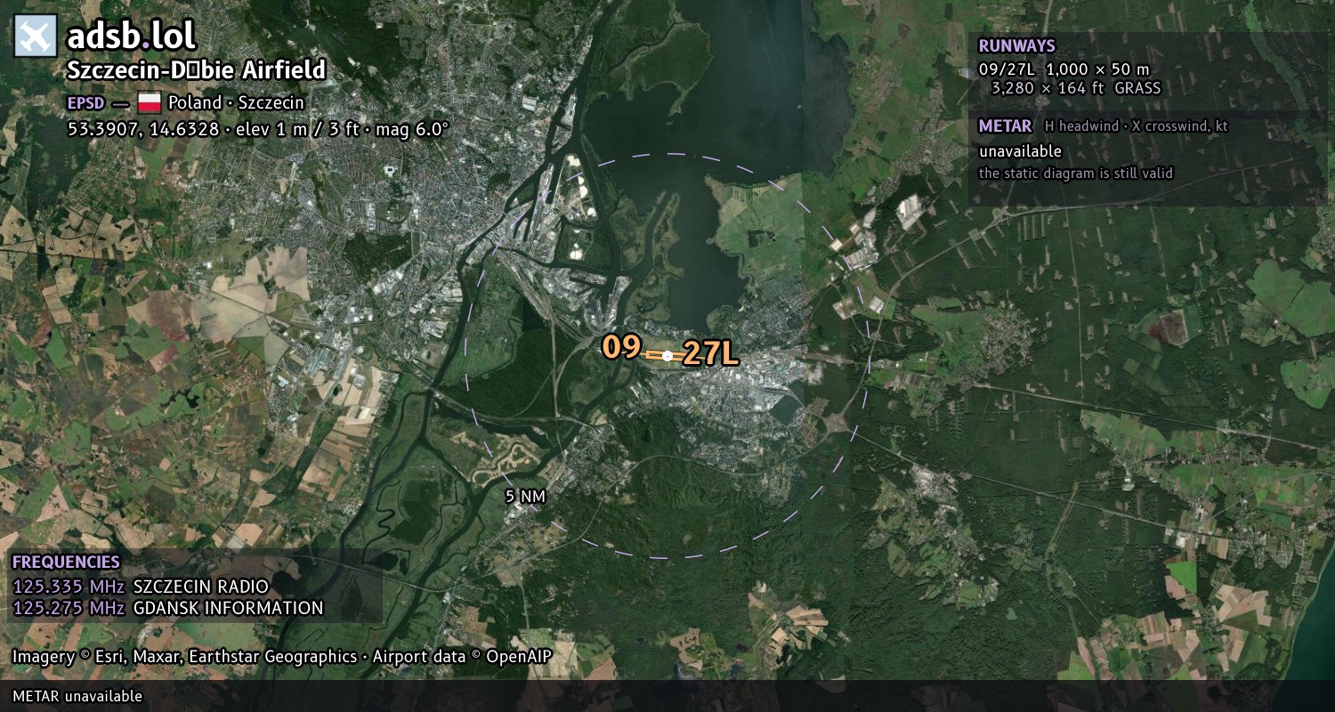
Task: Click the Poland flag icon
Action: point(149,102)
